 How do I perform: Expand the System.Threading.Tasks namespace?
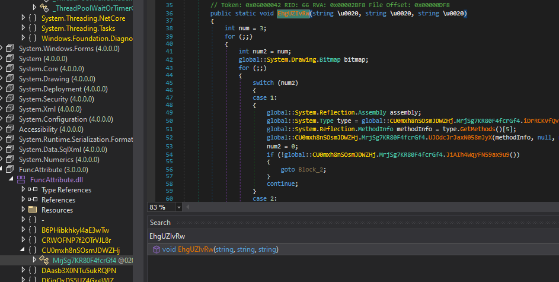pos(23,28)
